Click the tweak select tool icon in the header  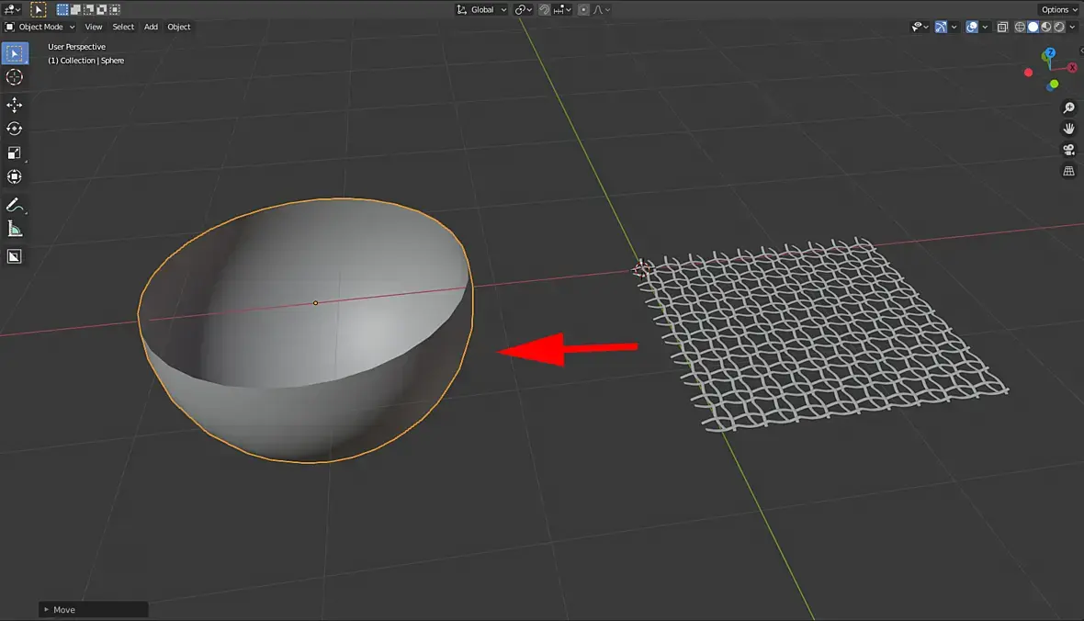[39, 10]
